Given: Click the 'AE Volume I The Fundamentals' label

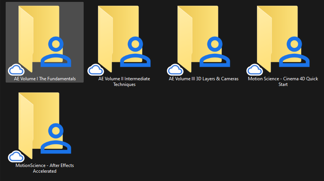Looking at the screenshot, I should click(45, 79).
